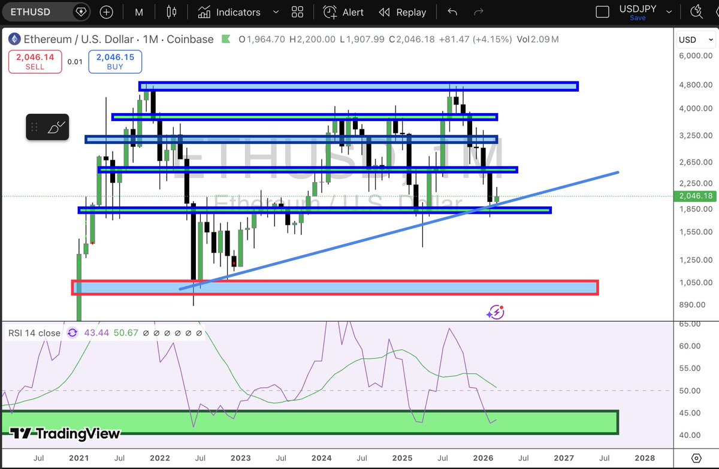The image size is (719, 469).
Task: Click the 2023 label on time axis
Action: click(241, 458)
